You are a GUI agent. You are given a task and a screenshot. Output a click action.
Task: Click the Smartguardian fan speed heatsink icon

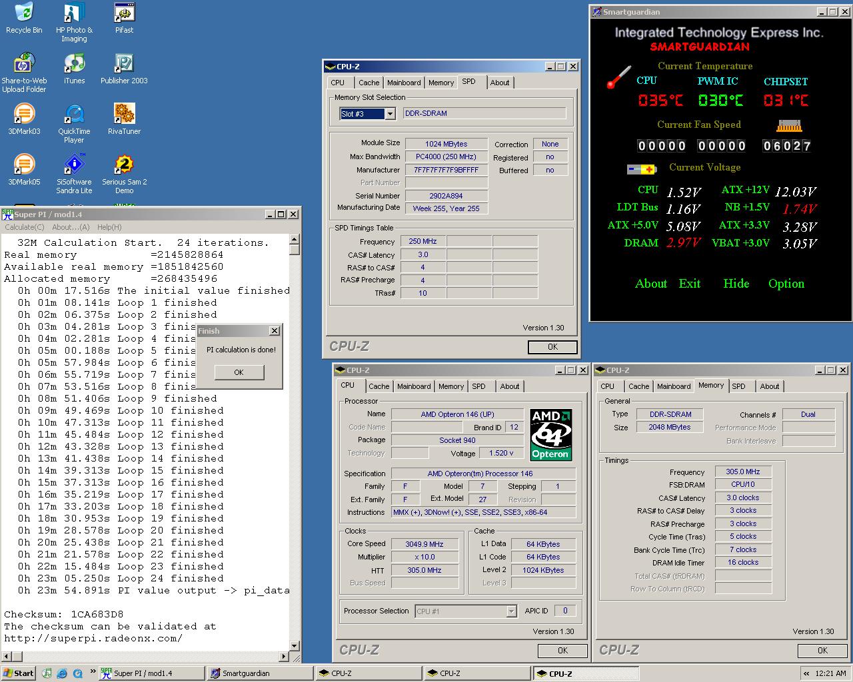point(789,125)
